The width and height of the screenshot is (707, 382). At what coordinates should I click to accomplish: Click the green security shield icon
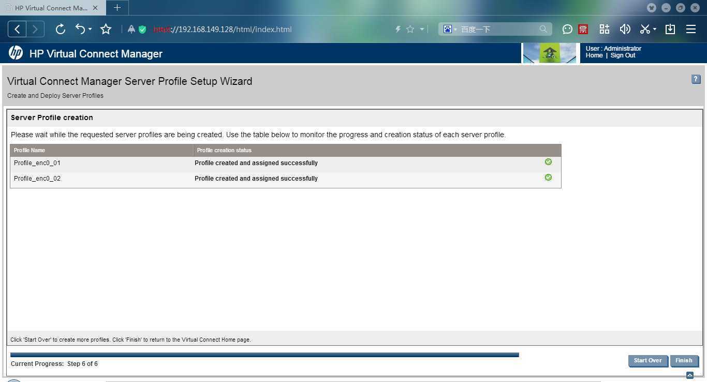[142, 30]
